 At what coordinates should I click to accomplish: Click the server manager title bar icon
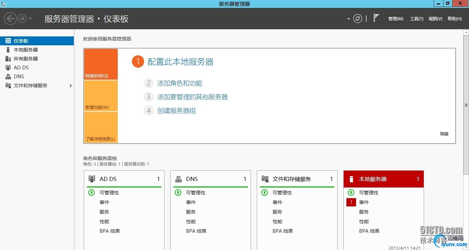(3, 3)
